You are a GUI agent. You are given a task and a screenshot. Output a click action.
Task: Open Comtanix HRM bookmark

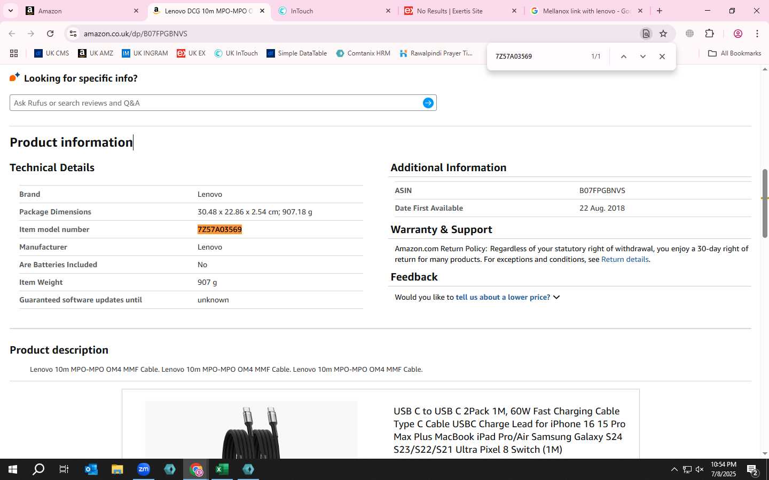(x=363, y=53)
